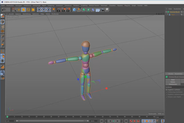Enable Snapping magnet icon
This screenshot has height=123, width=184.
(x=2, y=67)
